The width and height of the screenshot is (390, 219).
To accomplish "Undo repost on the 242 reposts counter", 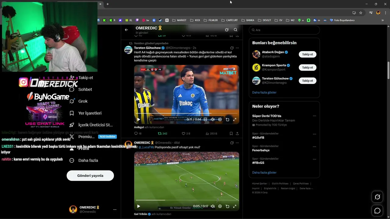I will click(x=162, y=134).
